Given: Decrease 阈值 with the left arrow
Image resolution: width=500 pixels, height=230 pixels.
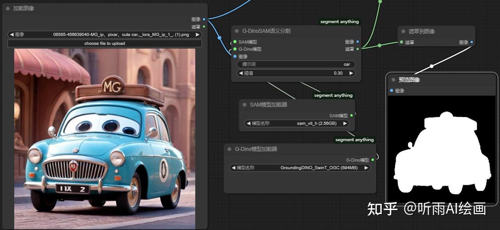Looking at the screenshot, I should 242,73.
